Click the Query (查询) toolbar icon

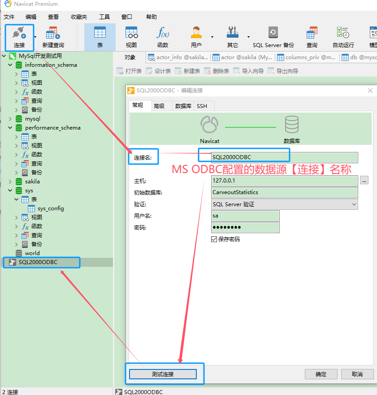(312, 37)
